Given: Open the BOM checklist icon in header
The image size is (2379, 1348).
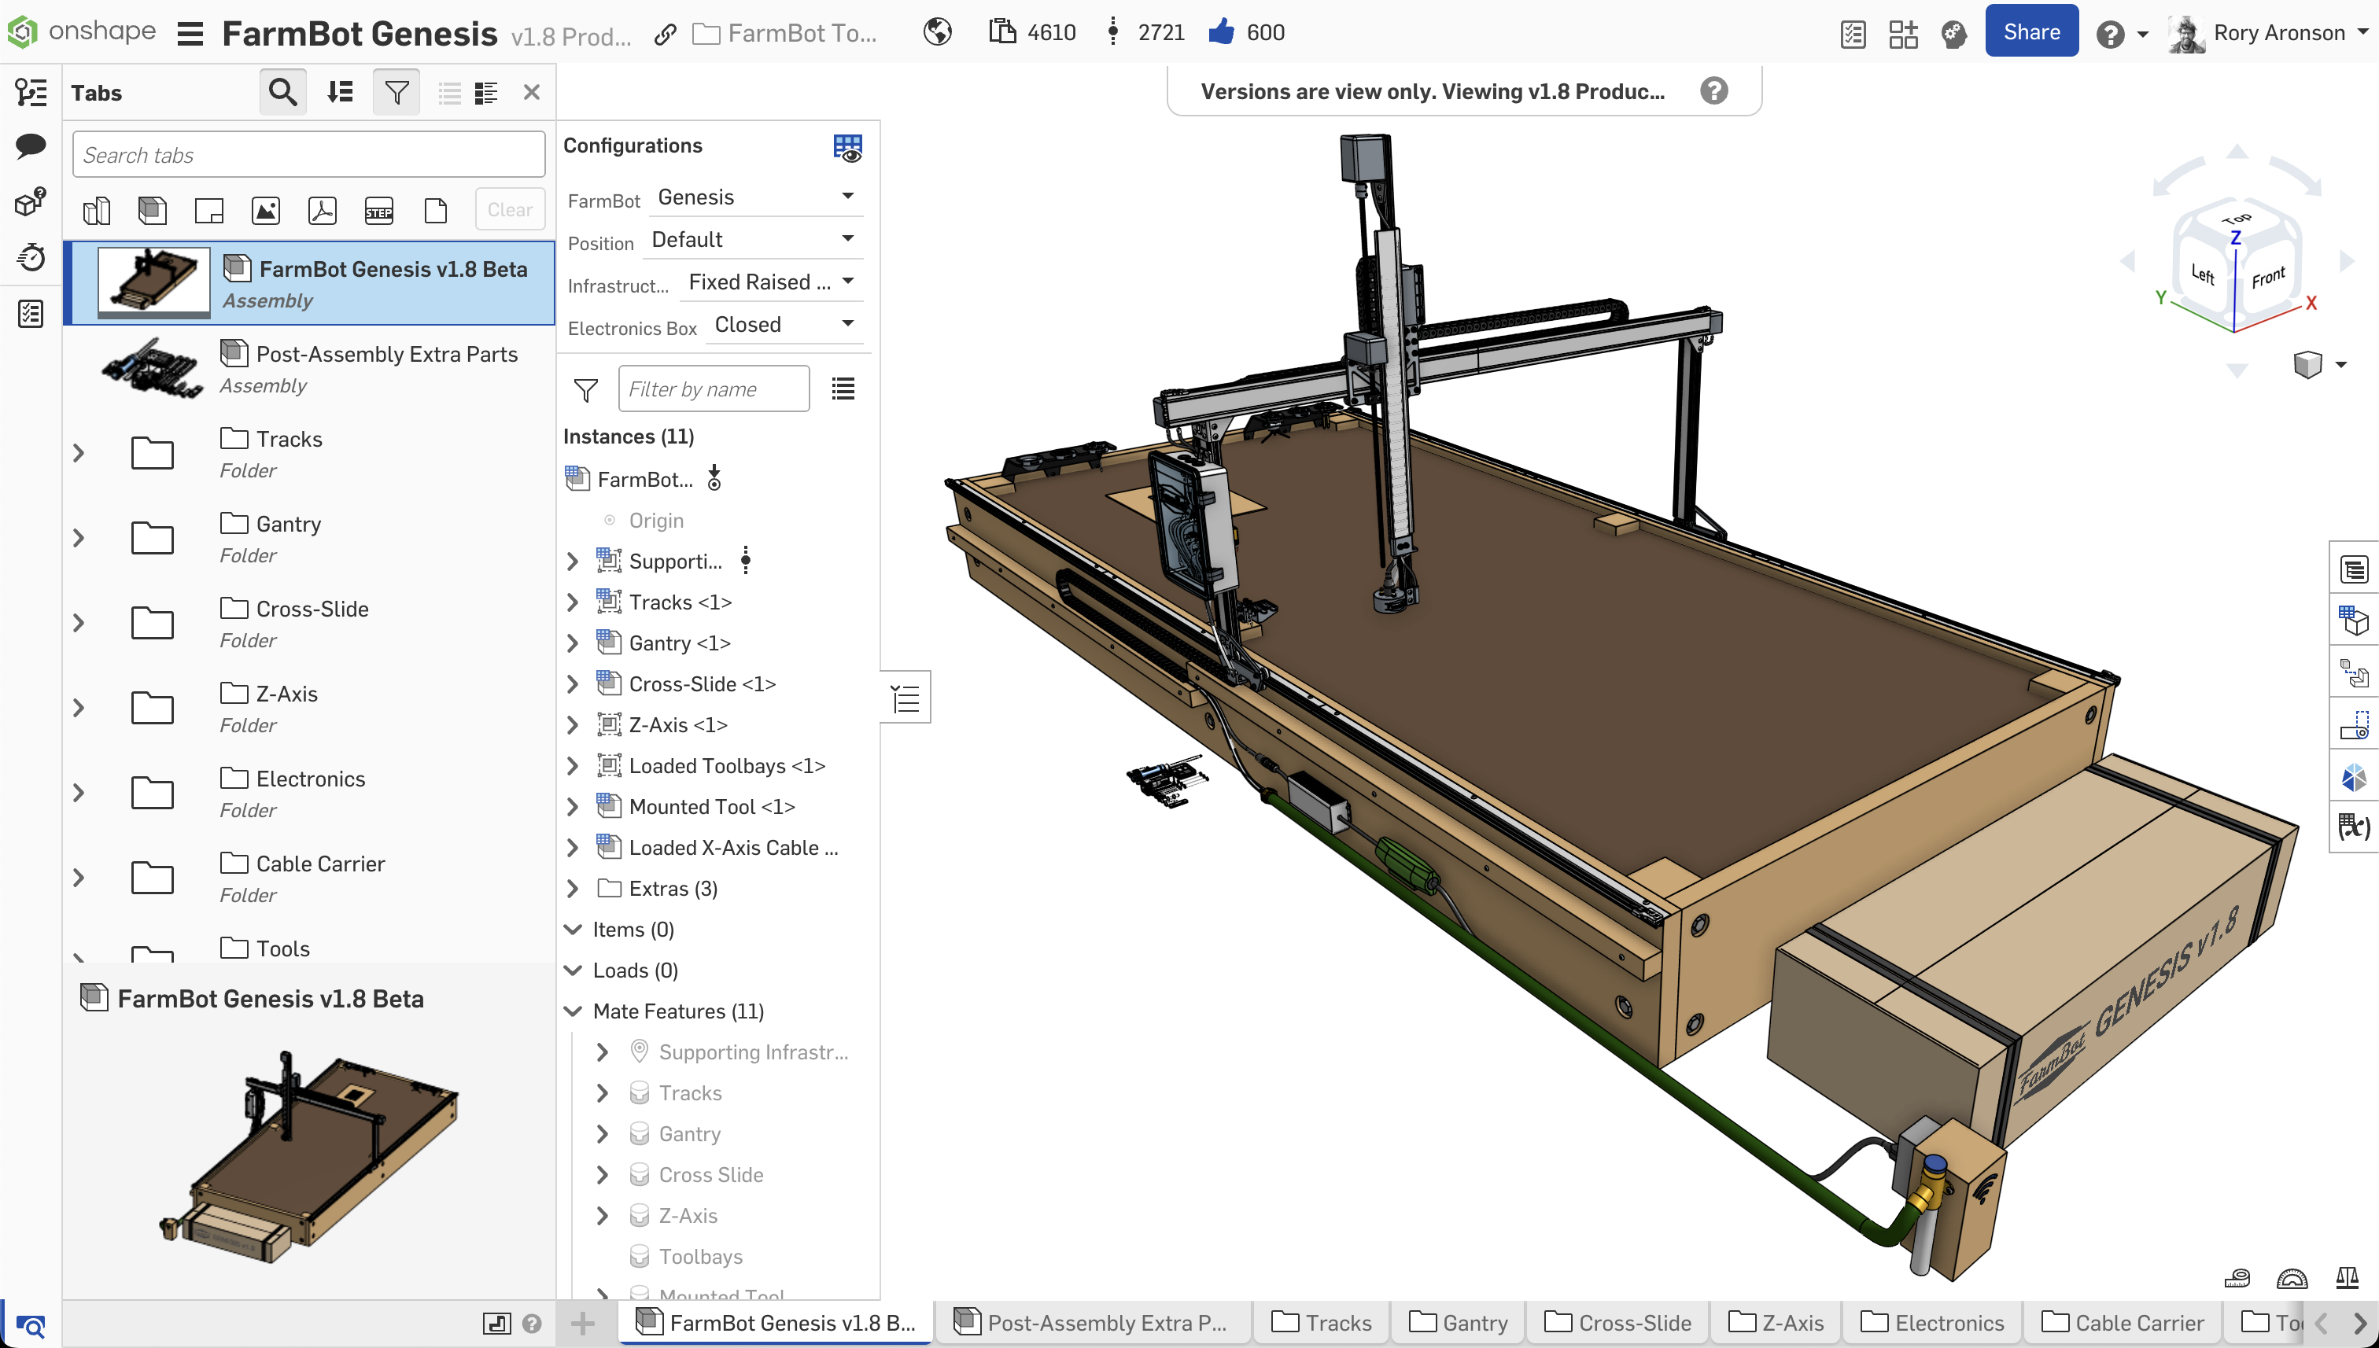Looking at the screenshot, I should point(1853,35).
